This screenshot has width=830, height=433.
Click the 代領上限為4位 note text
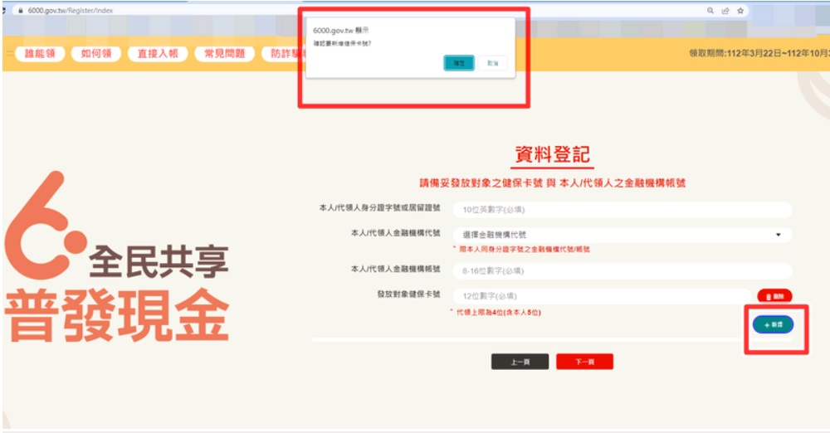click(x=498, y=313)
